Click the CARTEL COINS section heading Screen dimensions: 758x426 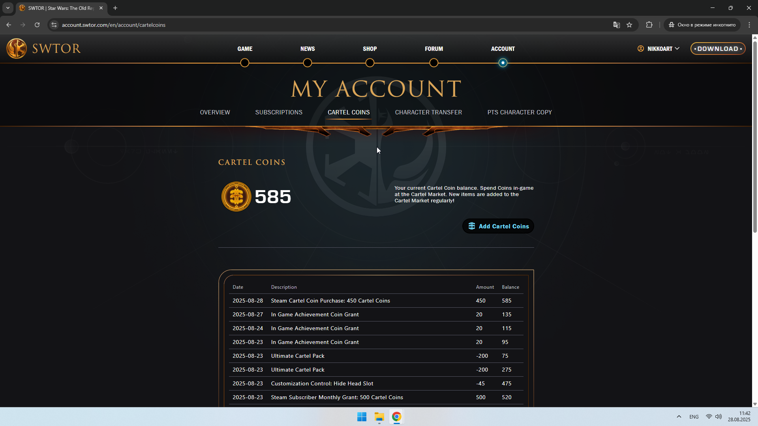(x=252, y=163)
